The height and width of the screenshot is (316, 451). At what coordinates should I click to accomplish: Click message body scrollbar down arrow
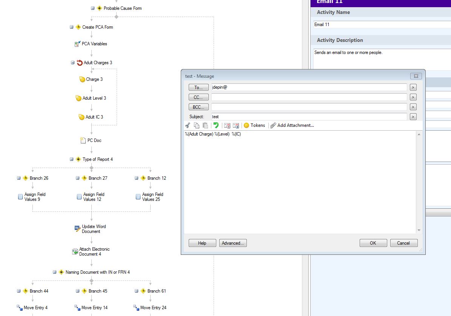[419, 230]
